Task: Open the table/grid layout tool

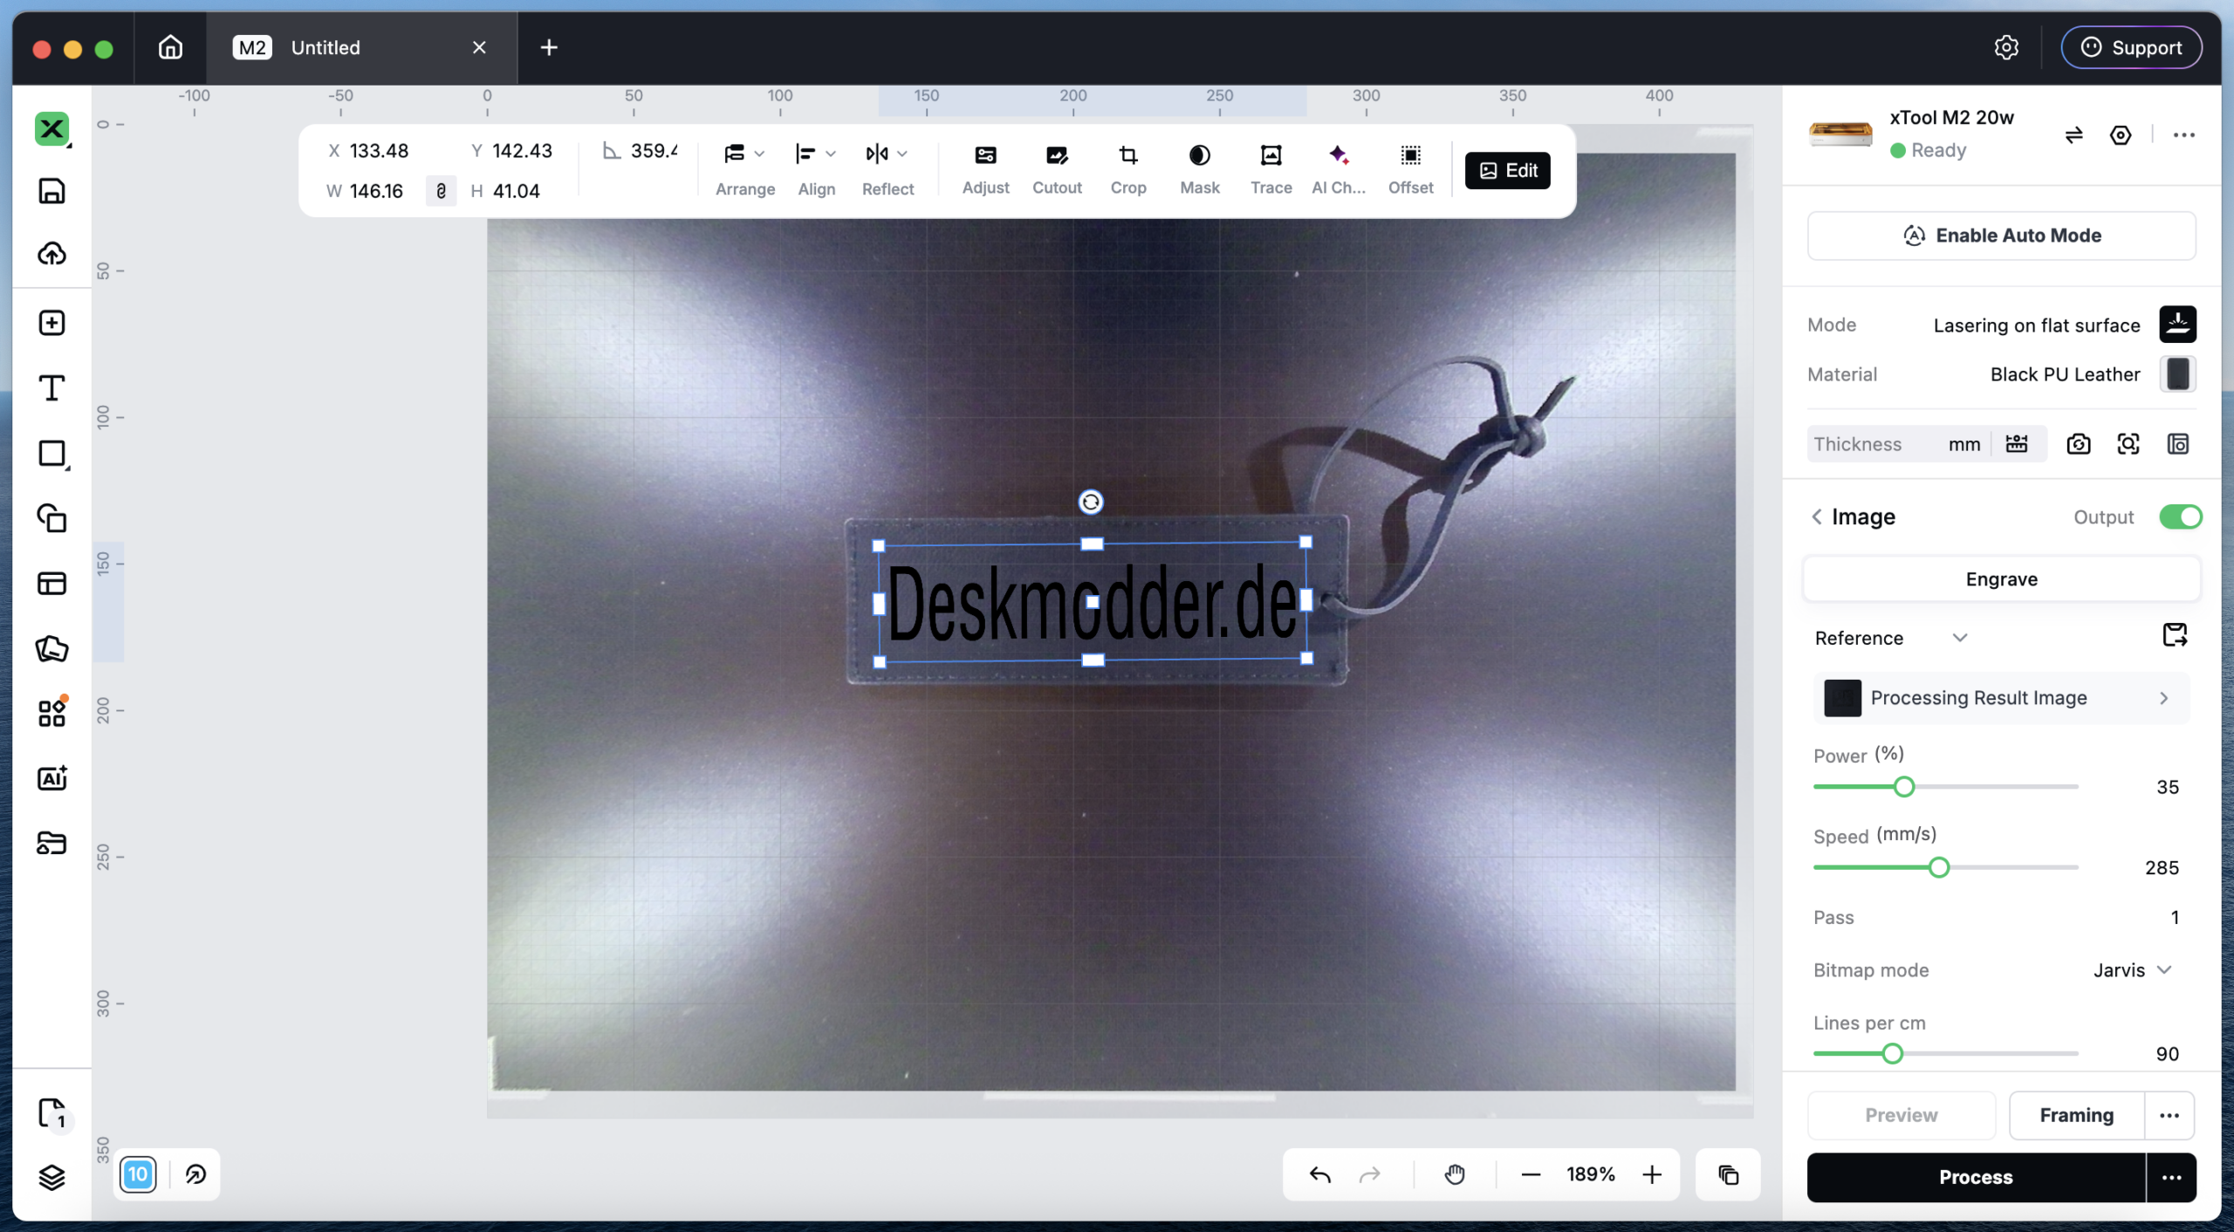Action: pyautogui.click(x=51, y=583)
